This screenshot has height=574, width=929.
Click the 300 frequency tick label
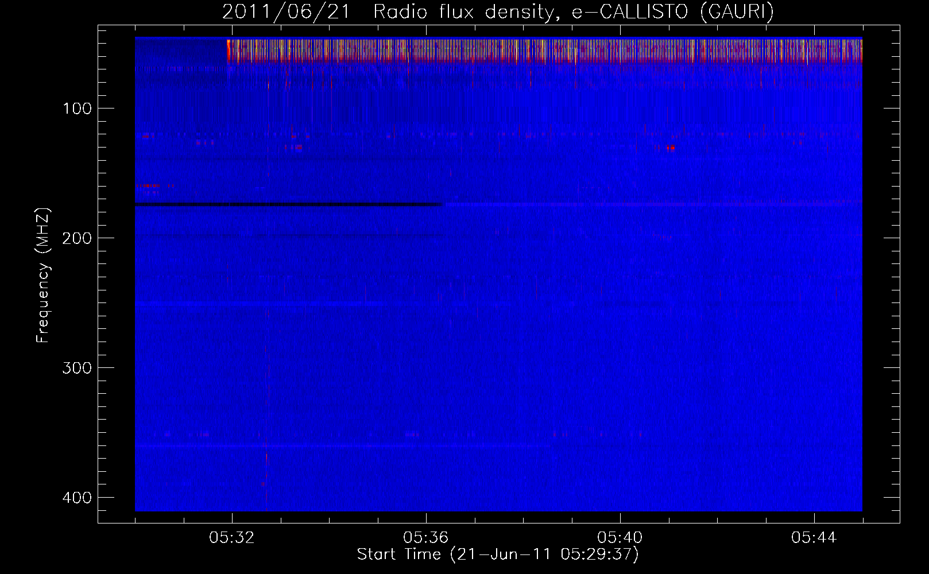pos(76,367)
